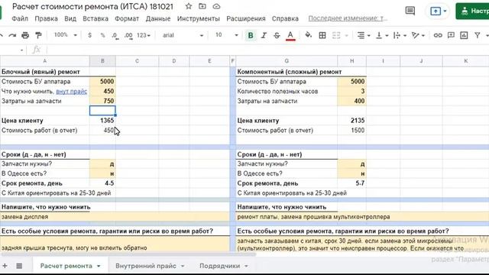Switch to Подрядчики sheet tab

219,266
